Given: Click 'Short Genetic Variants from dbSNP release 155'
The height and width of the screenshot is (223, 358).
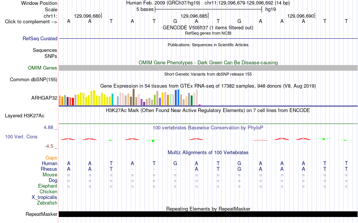Looking at the screenshot, I should point(208,74).
